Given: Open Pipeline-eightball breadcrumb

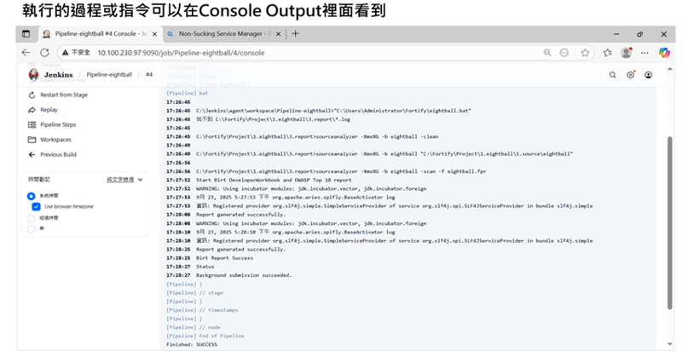Looking at the screenshot, I should 109,75.
